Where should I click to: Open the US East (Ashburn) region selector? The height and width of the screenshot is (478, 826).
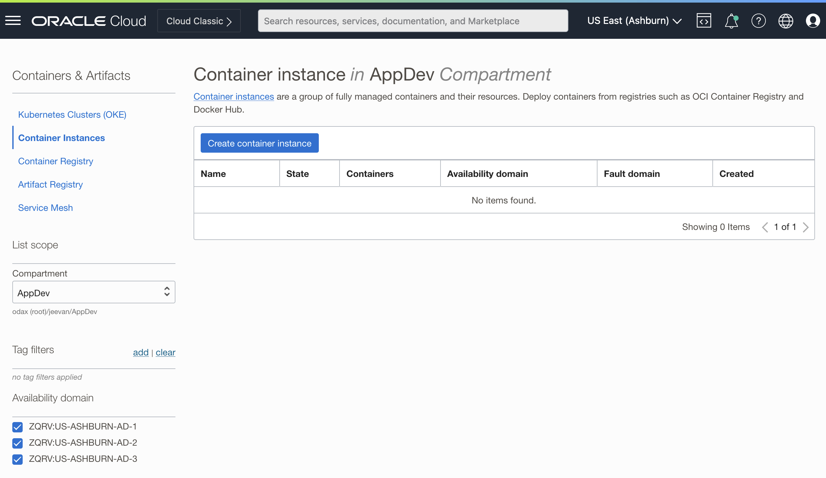click(x=635, y=20)
